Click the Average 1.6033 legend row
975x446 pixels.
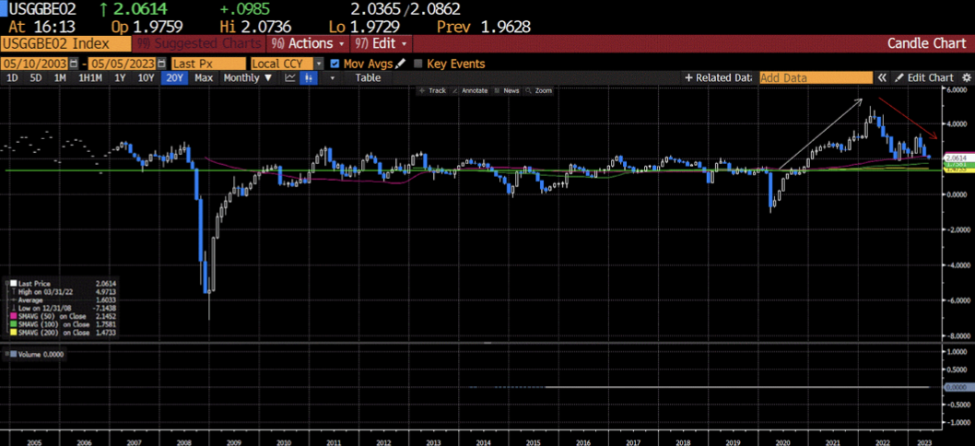pos(65,299)
